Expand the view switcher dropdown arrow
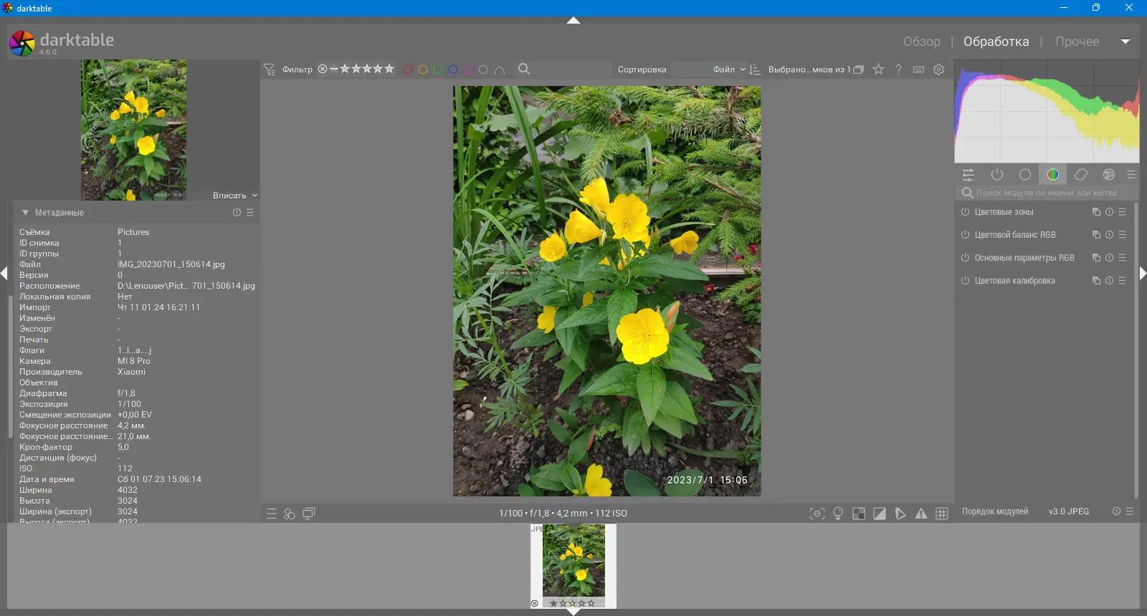This screenshot has height=616, width=1147. [1125, 42]
